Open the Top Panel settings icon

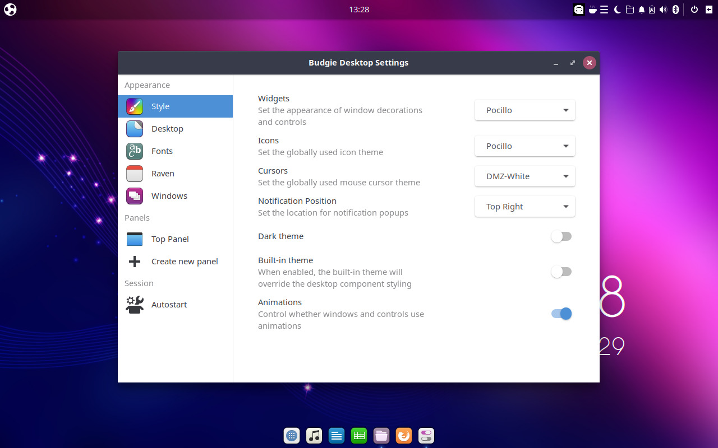[134, 239]
